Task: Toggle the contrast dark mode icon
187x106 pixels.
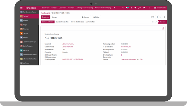Action: click(x=135, y=8)
